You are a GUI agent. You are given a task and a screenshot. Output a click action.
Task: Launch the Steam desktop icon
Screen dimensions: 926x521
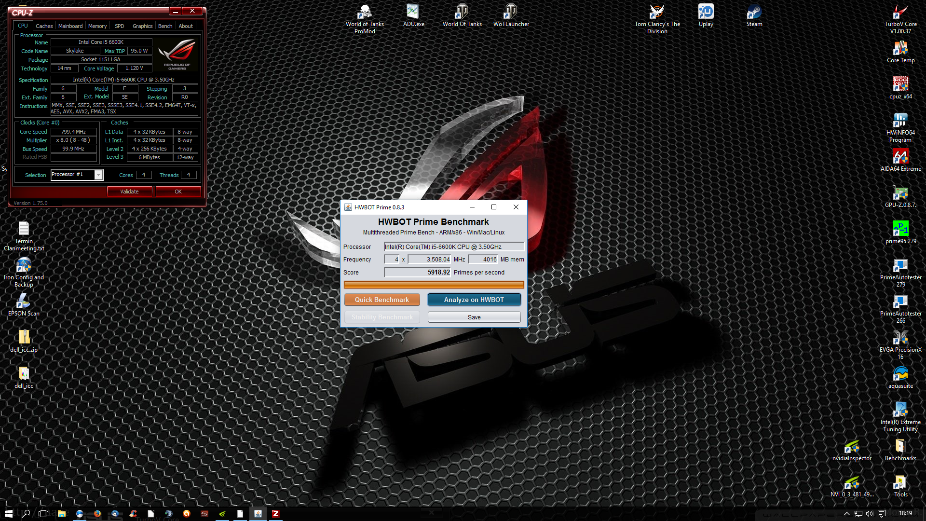point(754,15)
